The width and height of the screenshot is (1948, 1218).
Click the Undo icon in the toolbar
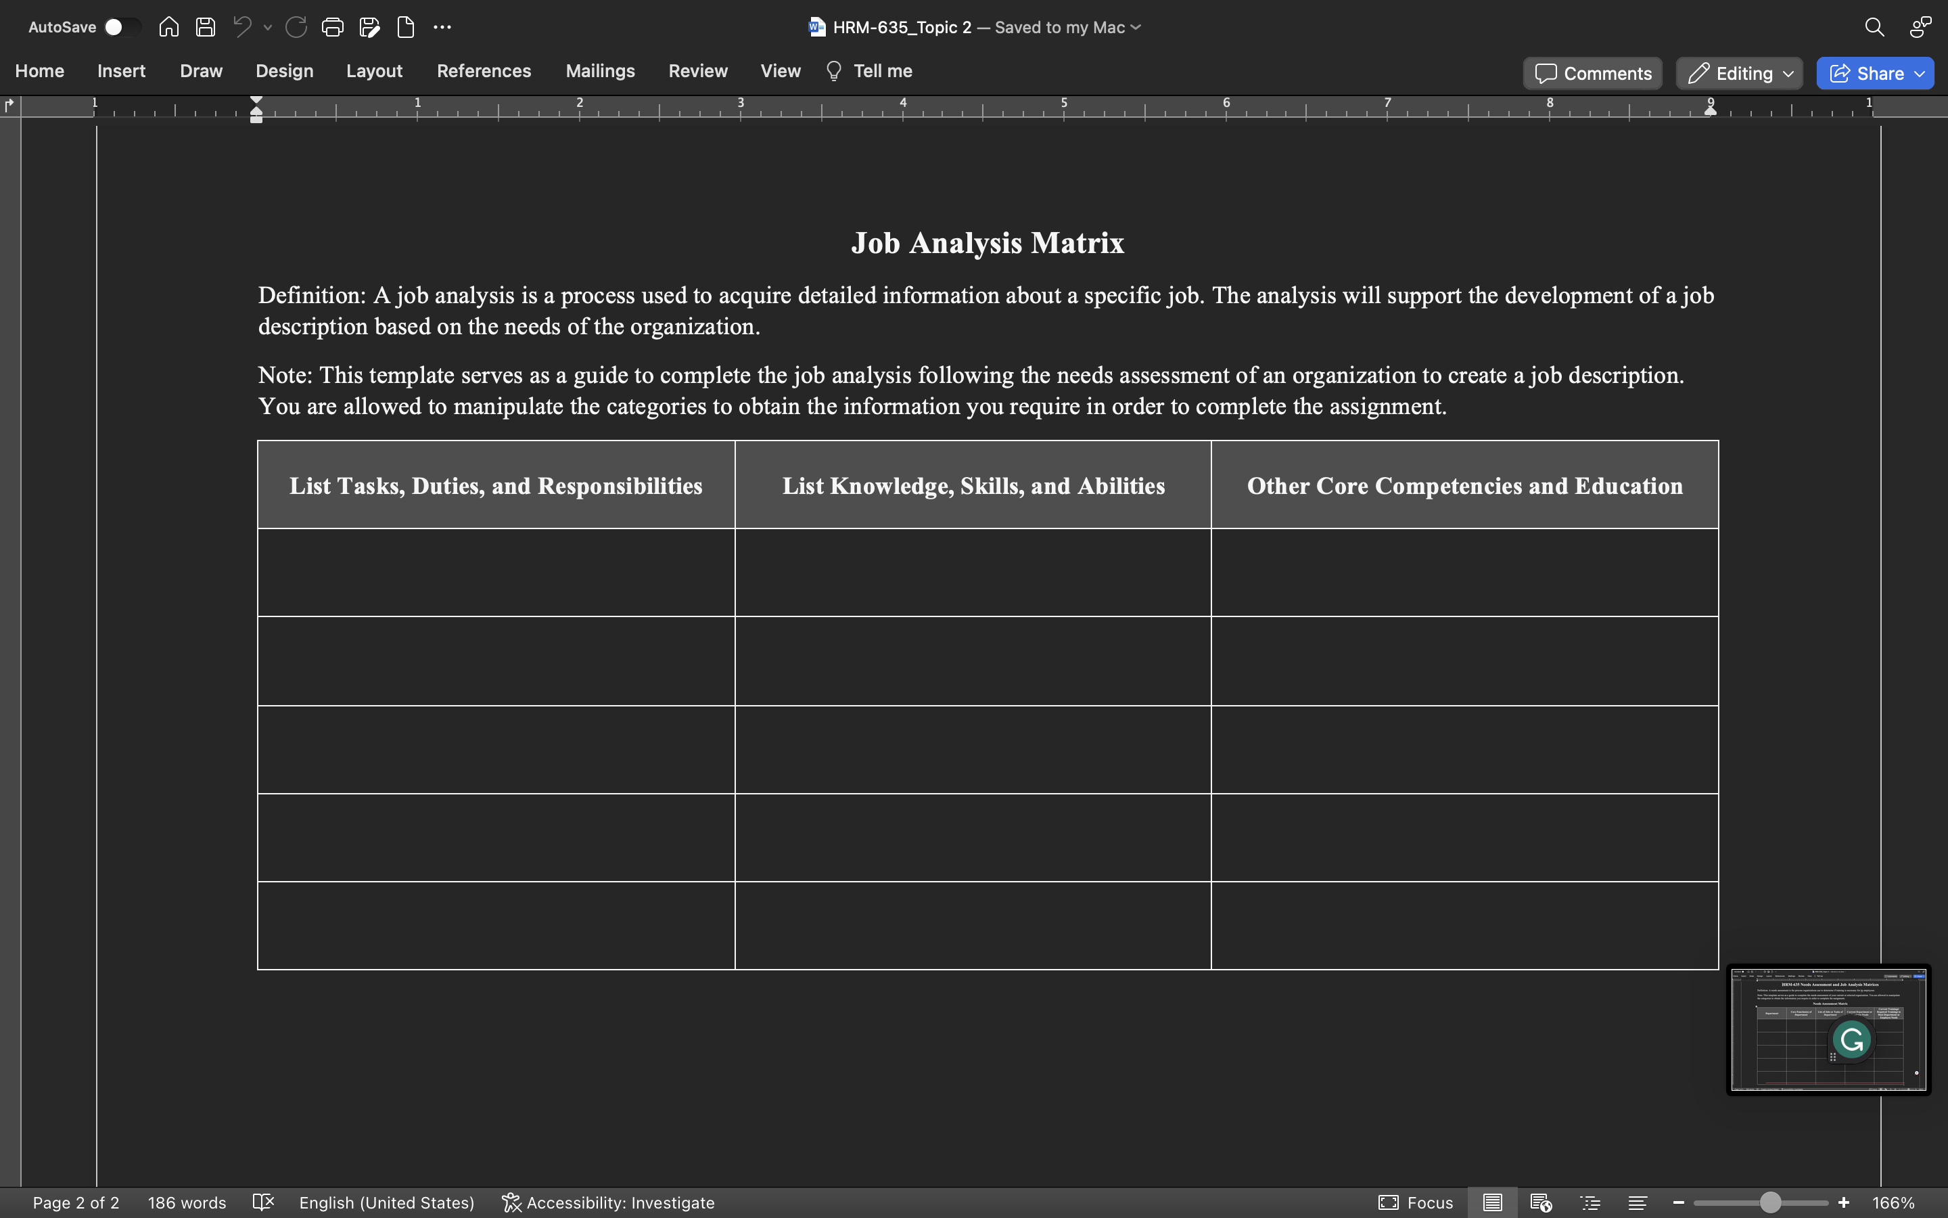[241, 26]
